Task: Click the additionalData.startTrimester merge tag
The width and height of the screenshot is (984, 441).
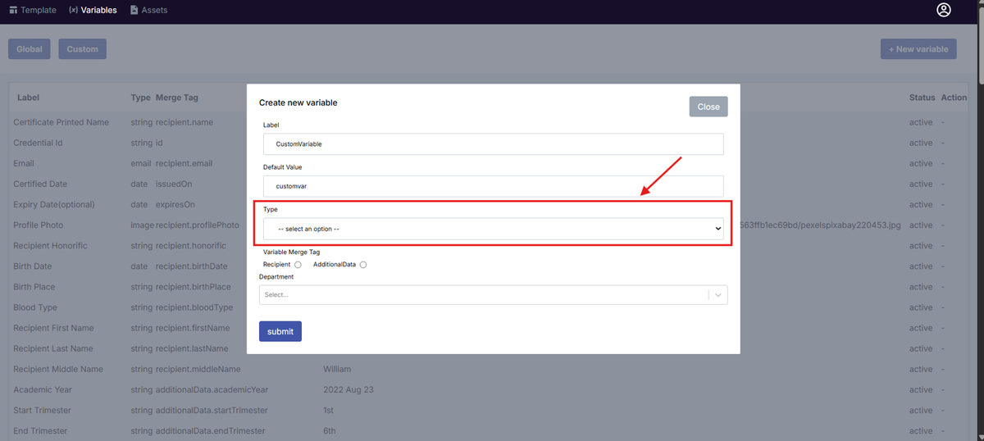Action: 212,410
